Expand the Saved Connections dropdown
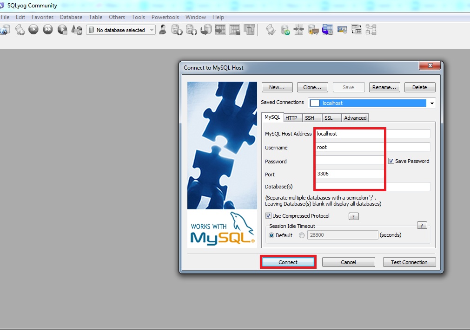This screenshot has width=470, height=330. [432, 103]
